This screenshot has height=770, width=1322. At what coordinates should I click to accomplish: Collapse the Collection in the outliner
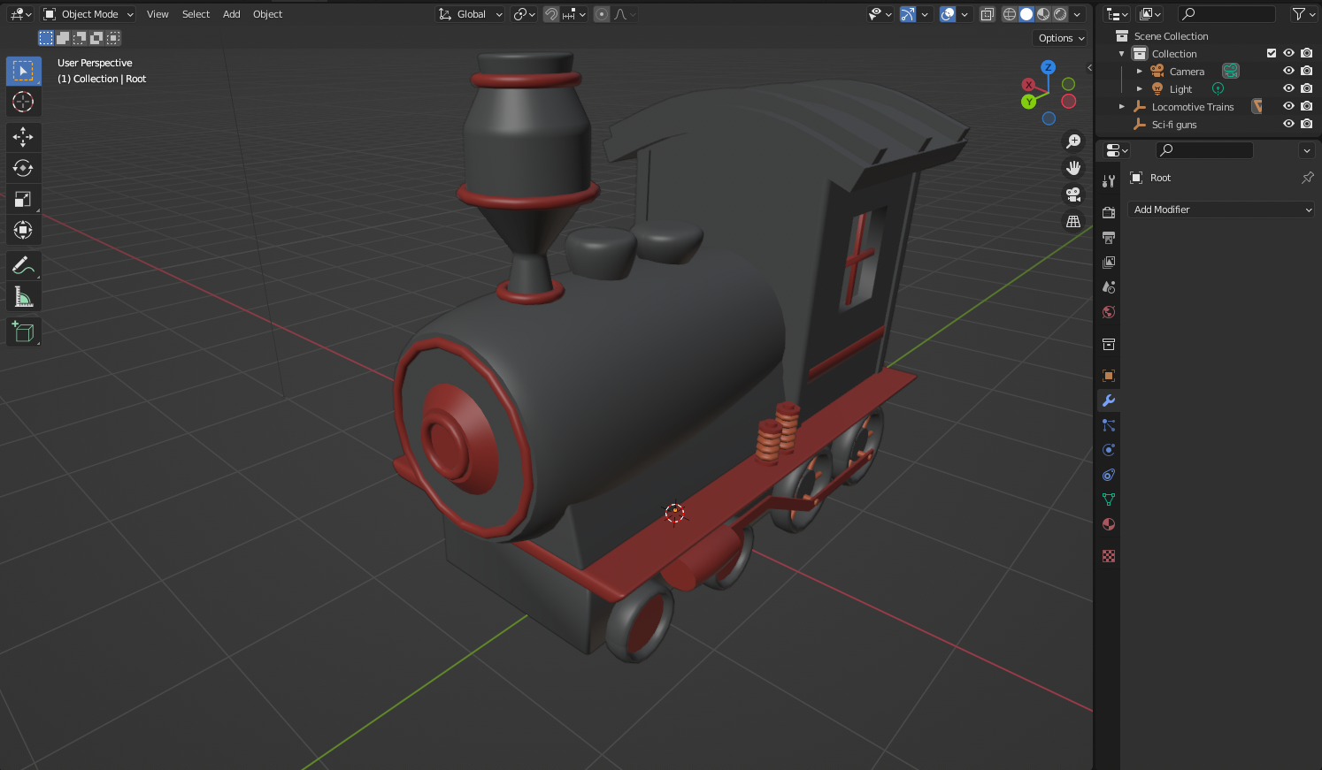click(x=1122, y=54)
